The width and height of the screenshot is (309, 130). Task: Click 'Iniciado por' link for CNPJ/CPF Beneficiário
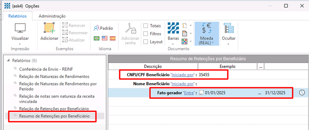[183, 74]
